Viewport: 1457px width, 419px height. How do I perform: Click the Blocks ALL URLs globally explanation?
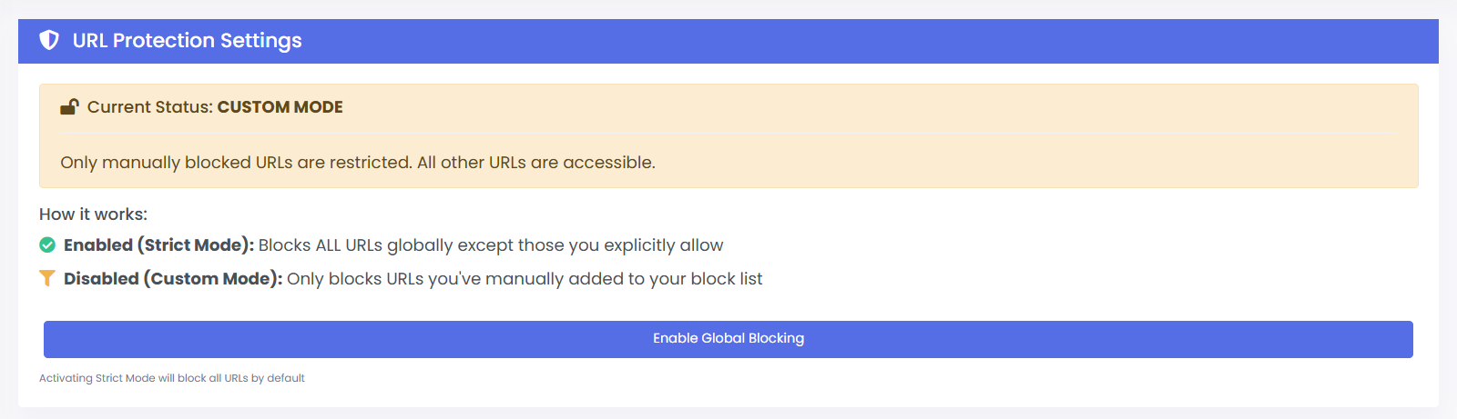click(x=491, y=245)
